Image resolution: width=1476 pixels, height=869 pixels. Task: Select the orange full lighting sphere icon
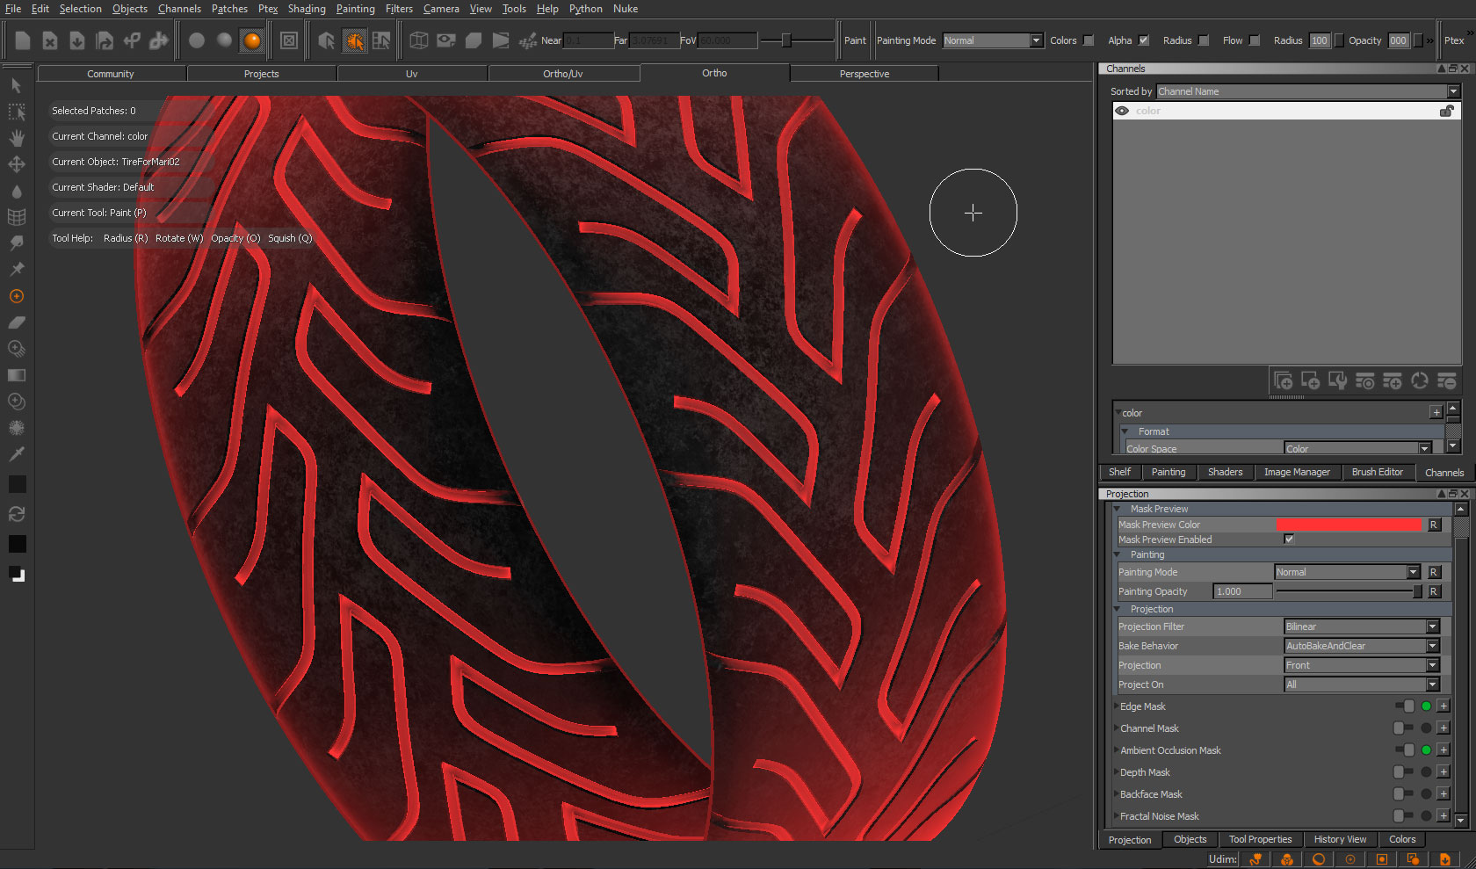[x=252, y=40]
